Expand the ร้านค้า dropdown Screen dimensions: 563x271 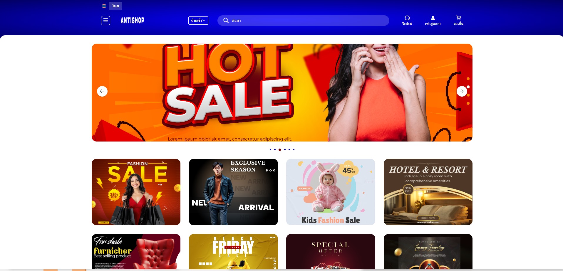pos(198,21)
